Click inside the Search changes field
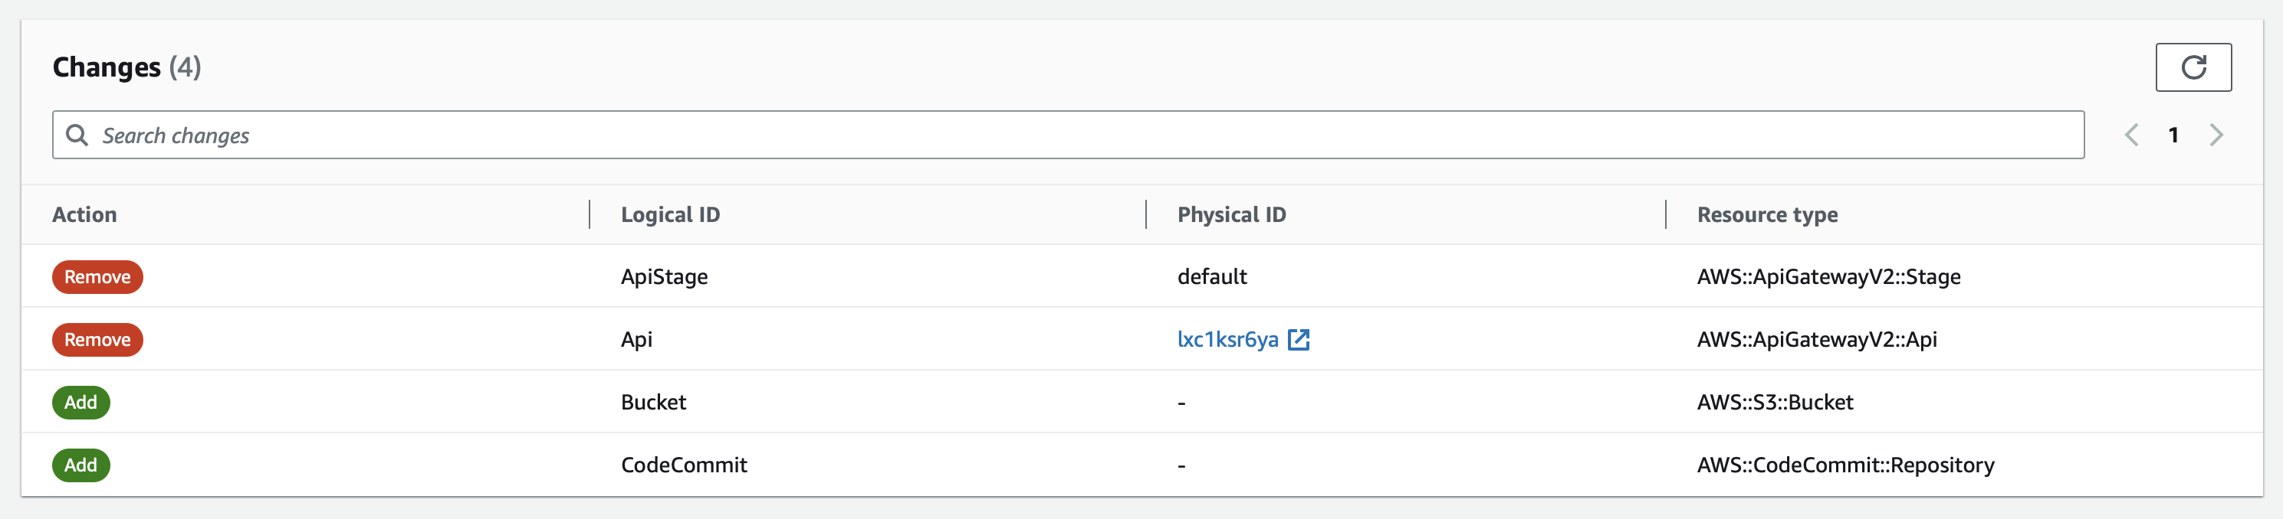 pyautogui.click(x=620, y=135)
